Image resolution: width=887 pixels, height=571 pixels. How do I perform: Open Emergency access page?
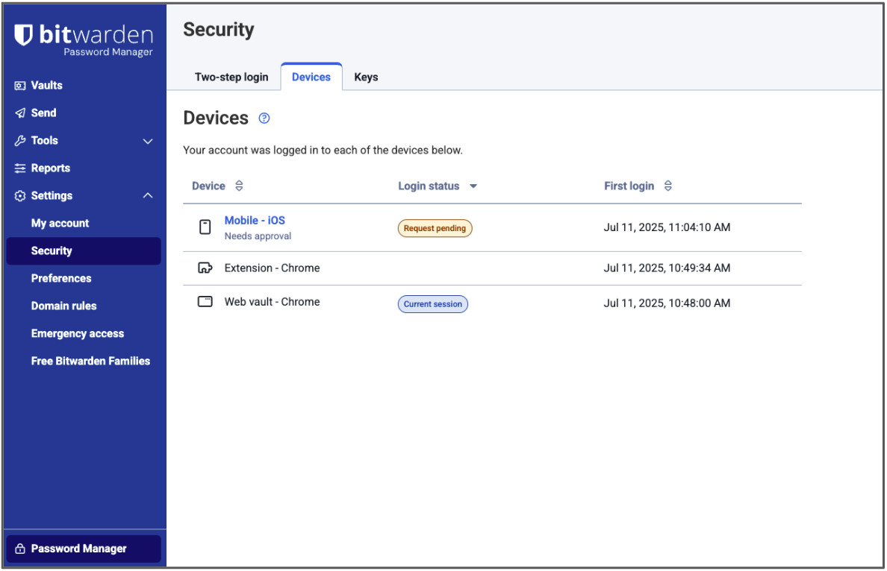(78, 334)
